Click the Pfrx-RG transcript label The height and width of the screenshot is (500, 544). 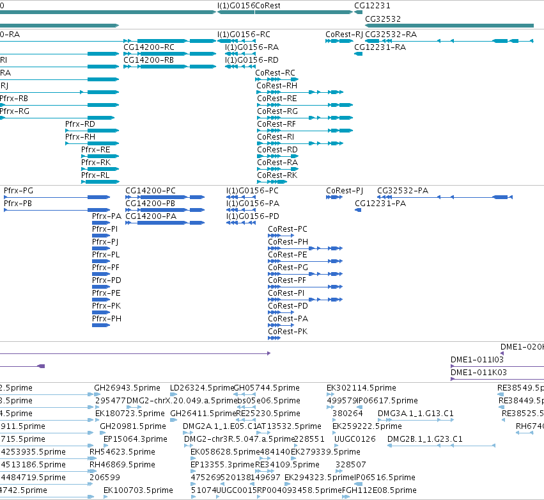point(15,111)
